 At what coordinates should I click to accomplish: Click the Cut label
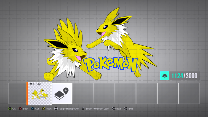pyautogui.click(x=37, y=109)
